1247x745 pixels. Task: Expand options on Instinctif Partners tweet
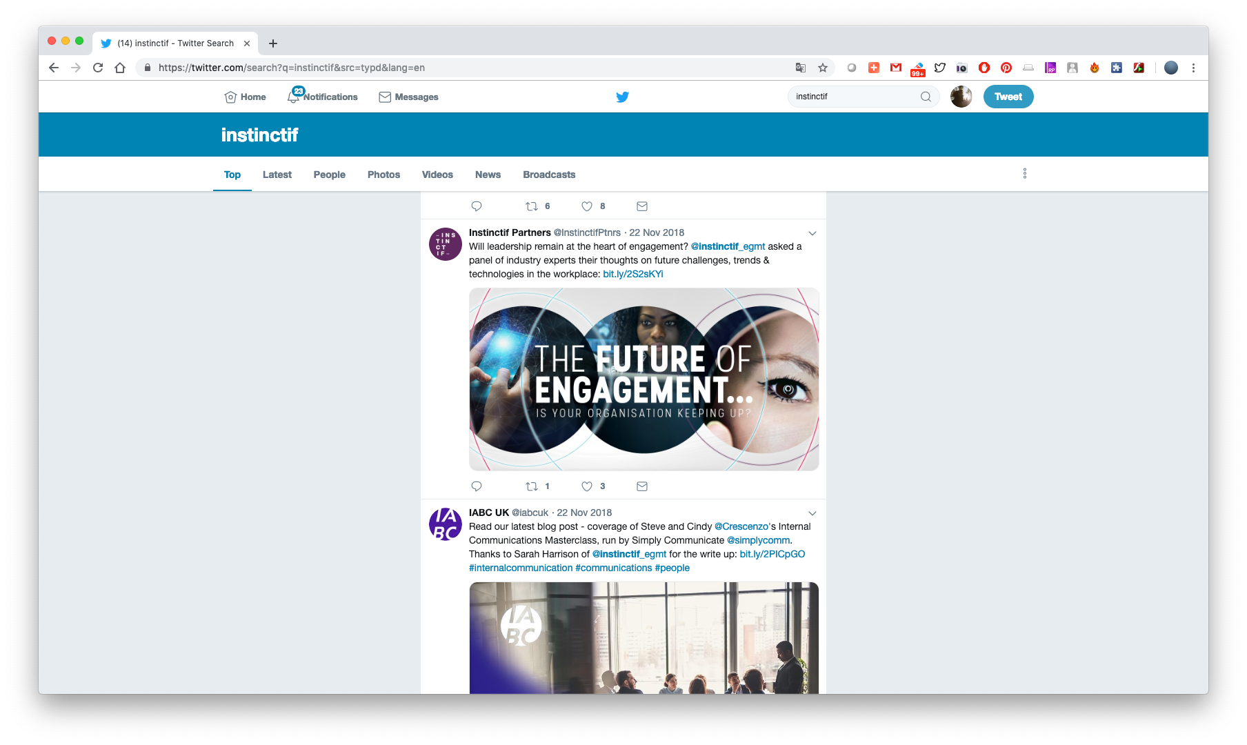click(x=812, y=233)
